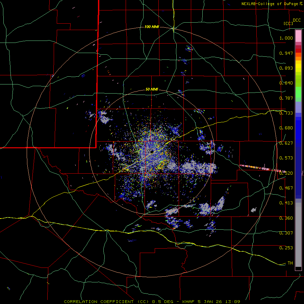
Task: Click the 0.360 legend value
Action: (x=286, y=218)
